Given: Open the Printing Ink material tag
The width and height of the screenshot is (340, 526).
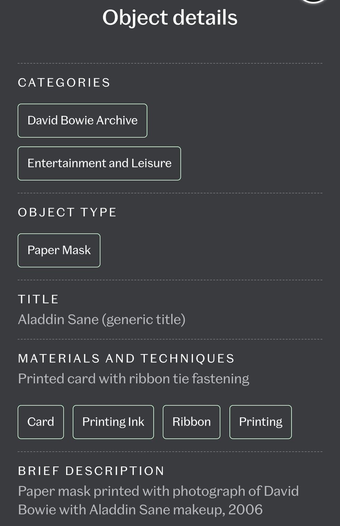Looking at the screenshot, I should pos(113,422).
